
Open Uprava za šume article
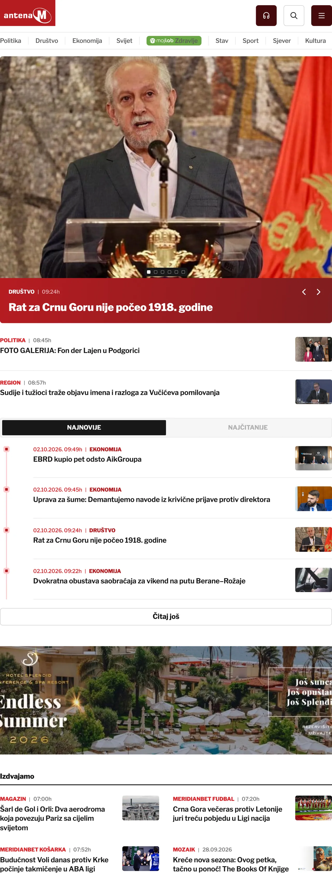click(151, 499)
